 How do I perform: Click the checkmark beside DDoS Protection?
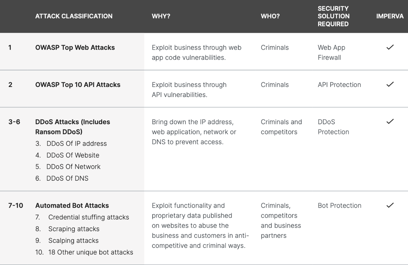pyautogui.click(x=390, y=121)
